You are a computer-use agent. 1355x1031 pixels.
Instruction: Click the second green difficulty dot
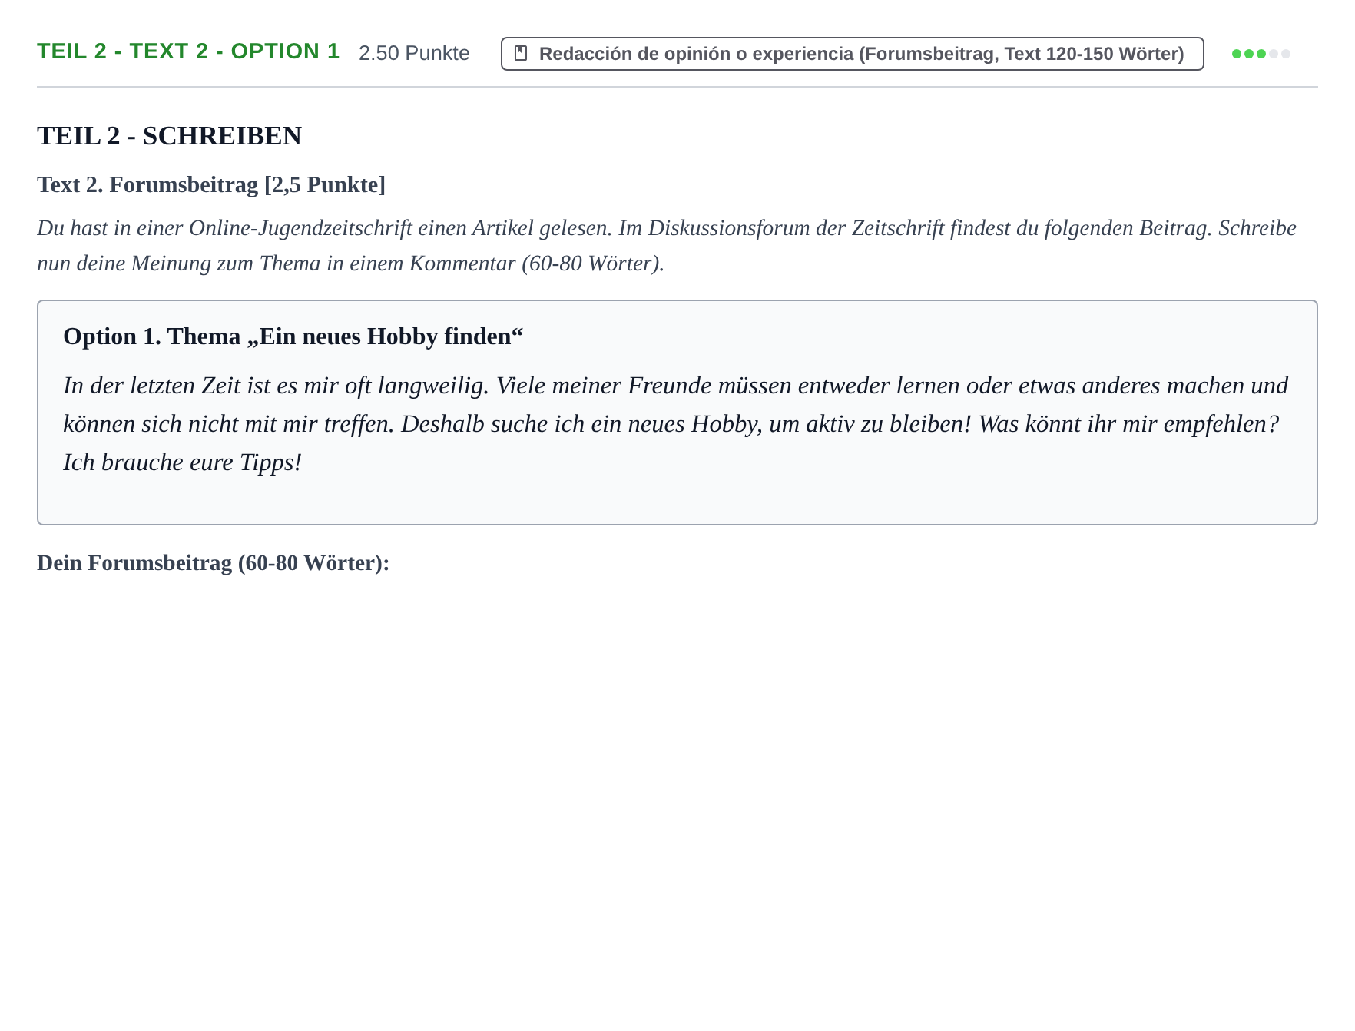pos(1249,54)
